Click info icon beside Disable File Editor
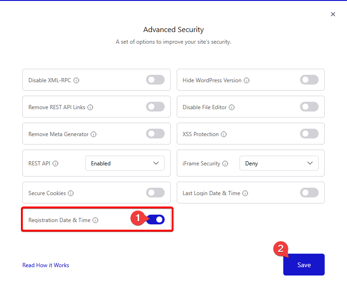The height and width of the screenshot is (282, 347). click(x=232, y=107)
